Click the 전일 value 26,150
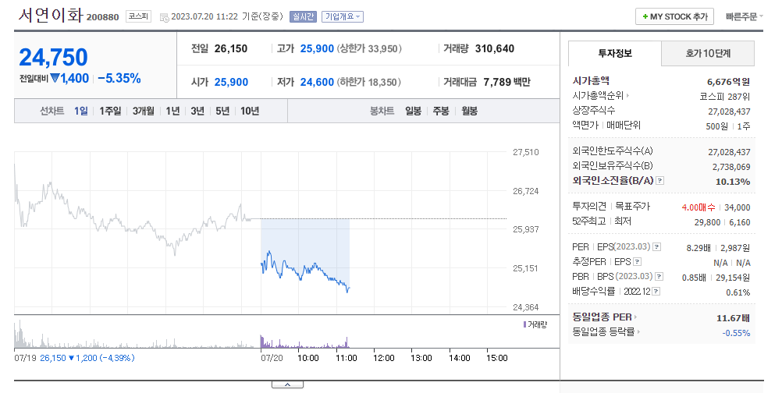 [231, 49]
